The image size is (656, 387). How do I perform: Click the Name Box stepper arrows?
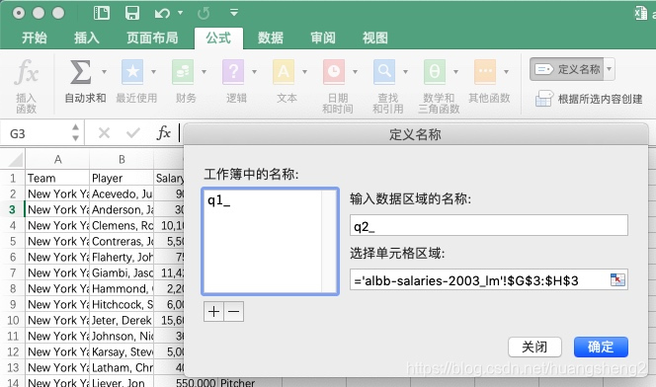point(75,132)
